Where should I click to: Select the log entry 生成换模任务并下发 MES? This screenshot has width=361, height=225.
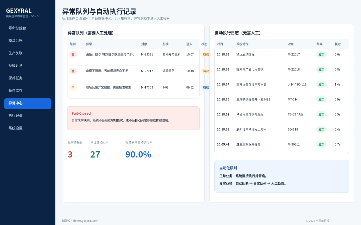tap(253, 99)
